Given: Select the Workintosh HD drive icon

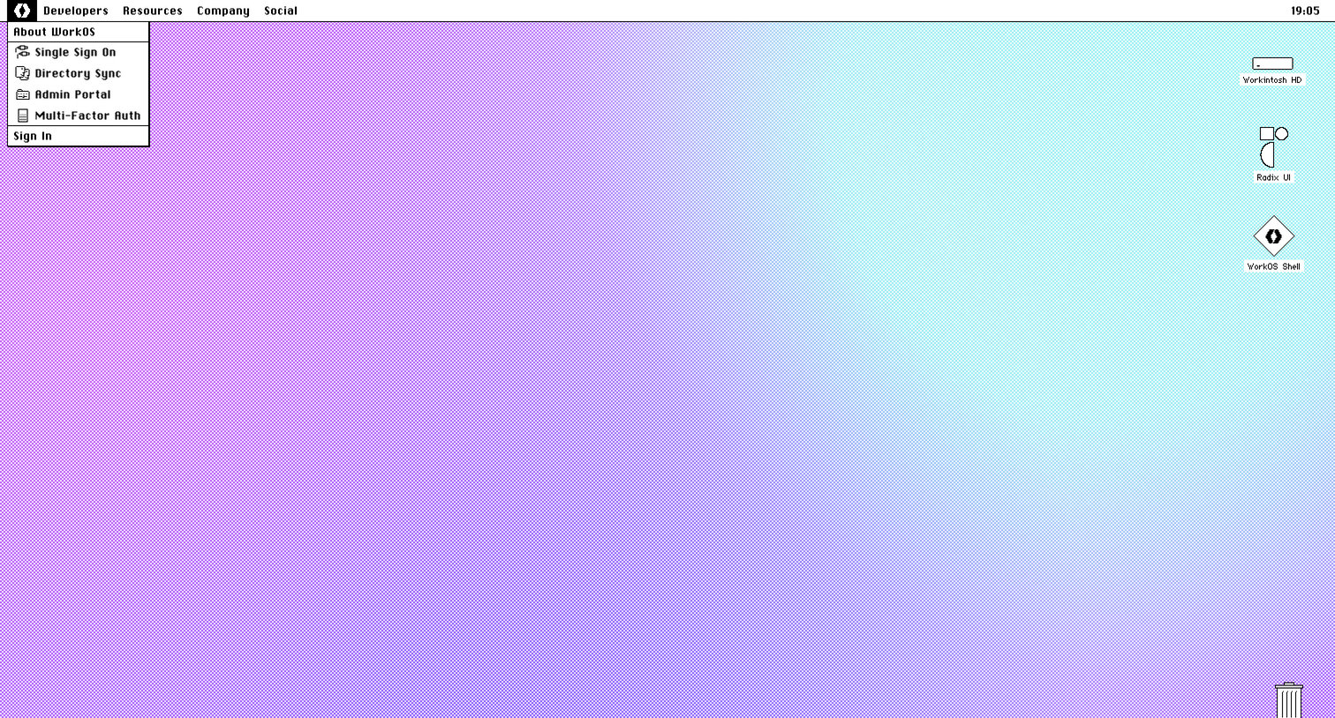Looking at the screenshot, I should pyautogui.click(x=1272, y=64).
